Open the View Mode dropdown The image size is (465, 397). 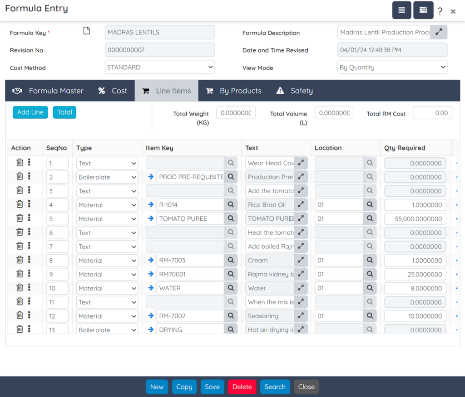[x=392, y=67]
